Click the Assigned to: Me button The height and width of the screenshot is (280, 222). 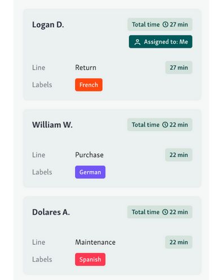160,41
